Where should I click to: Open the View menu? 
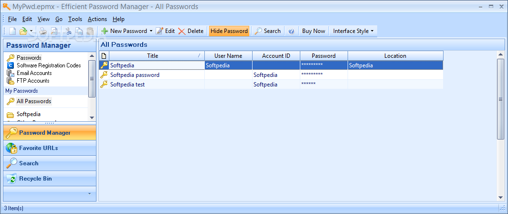44,19
